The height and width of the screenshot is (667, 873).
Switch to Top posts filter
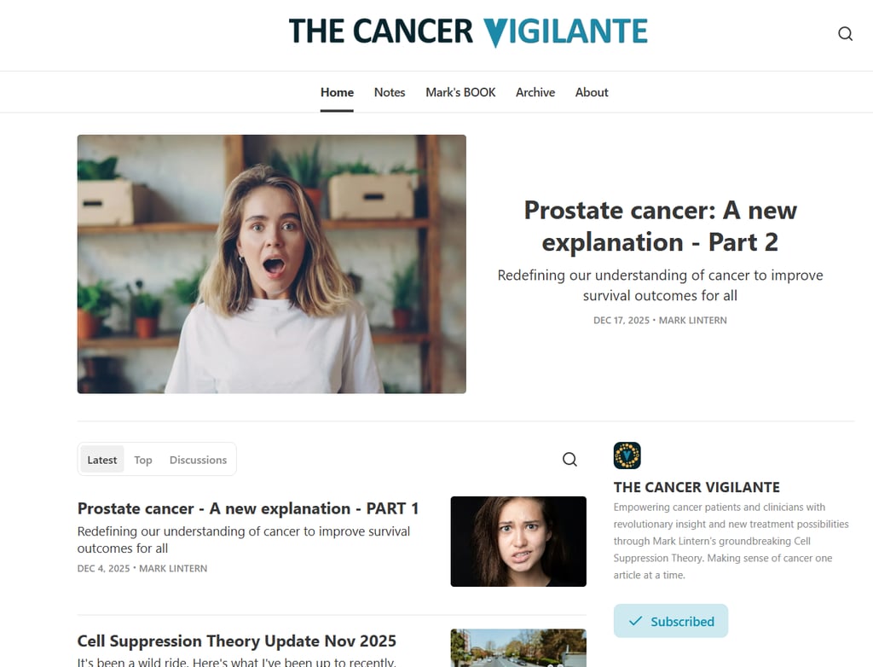(143, 460)
